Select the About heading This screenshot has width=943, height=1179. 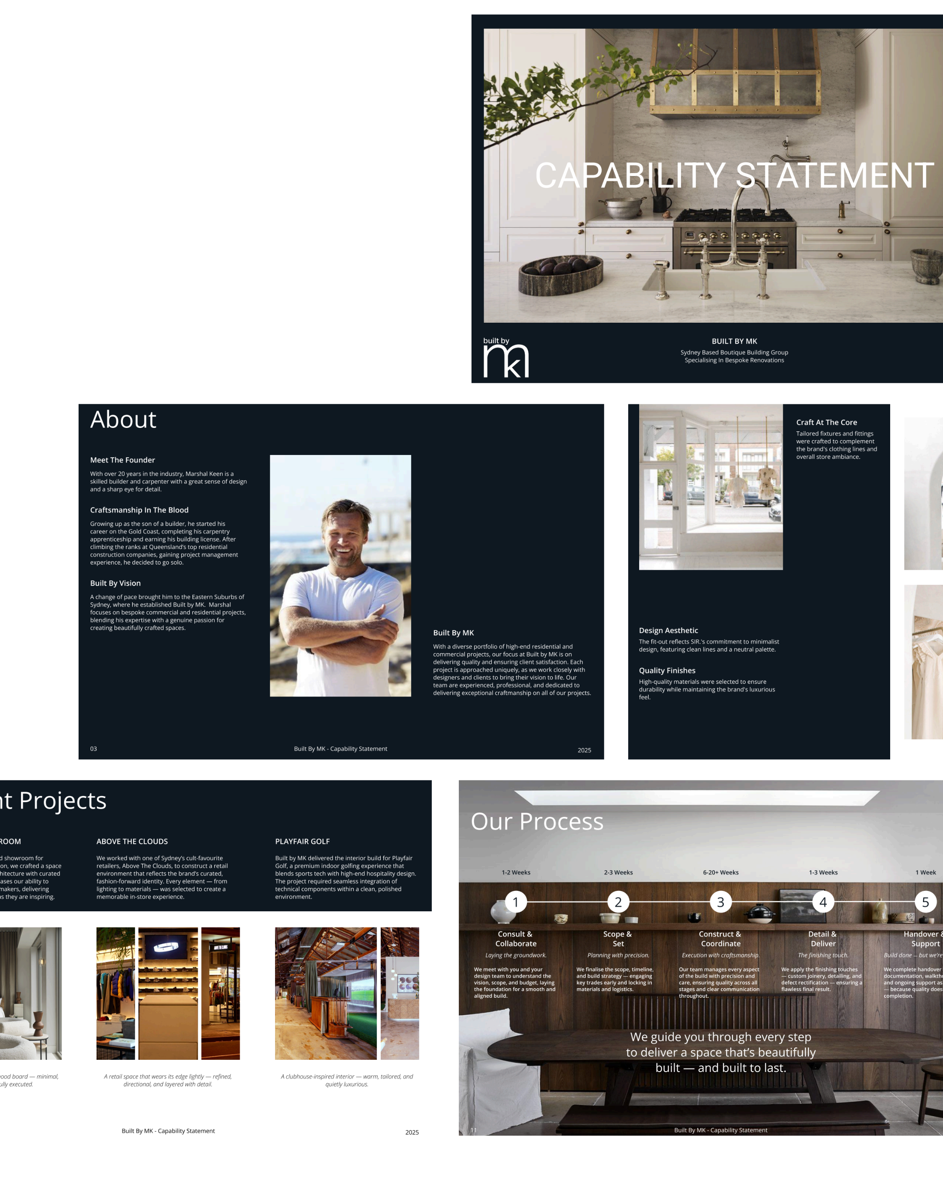point(123,420)
